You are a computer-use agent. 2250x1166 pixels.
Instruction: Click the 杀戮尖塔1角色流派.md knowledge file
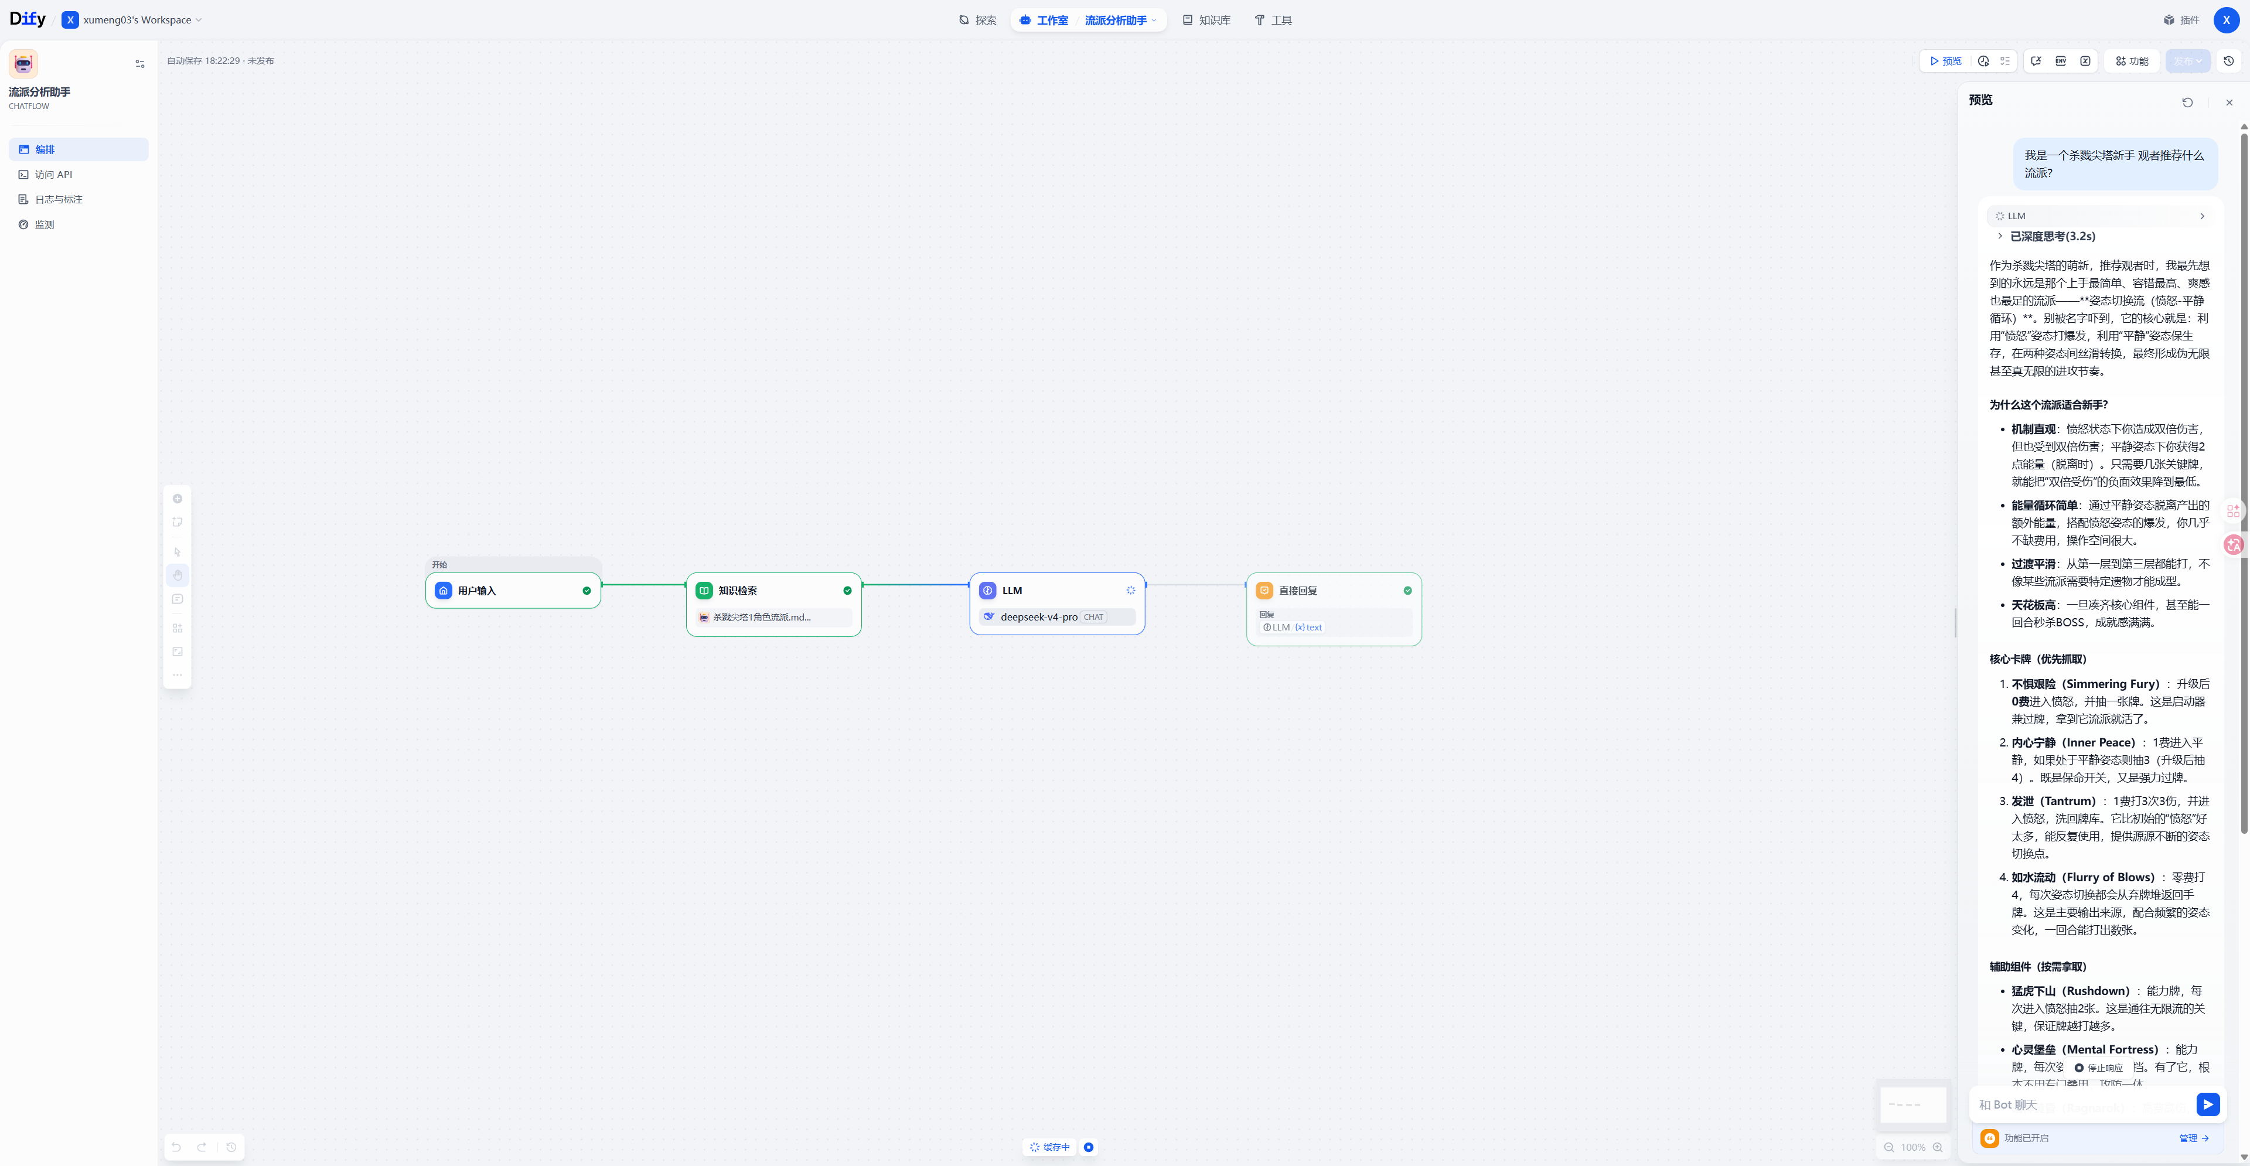click(774, 618)
